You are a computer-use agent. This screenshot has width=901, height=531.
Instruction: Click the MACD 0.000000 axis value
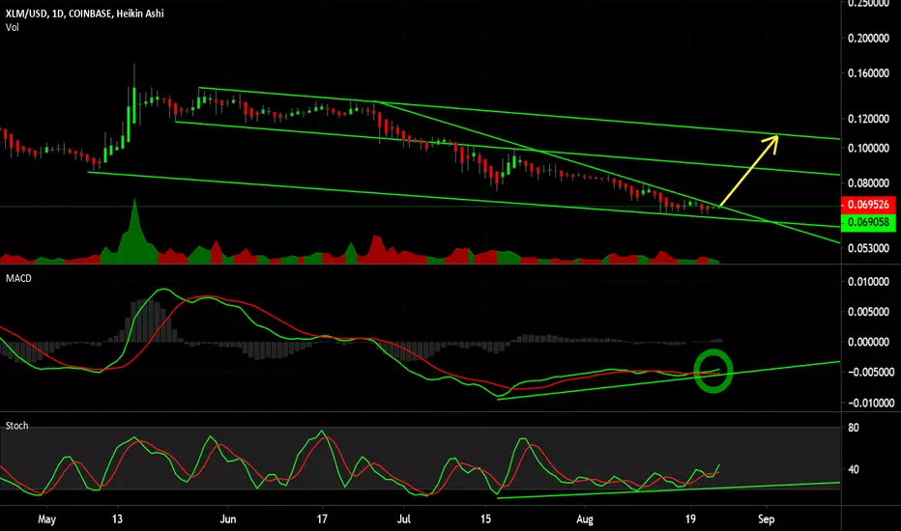point(868,342)
